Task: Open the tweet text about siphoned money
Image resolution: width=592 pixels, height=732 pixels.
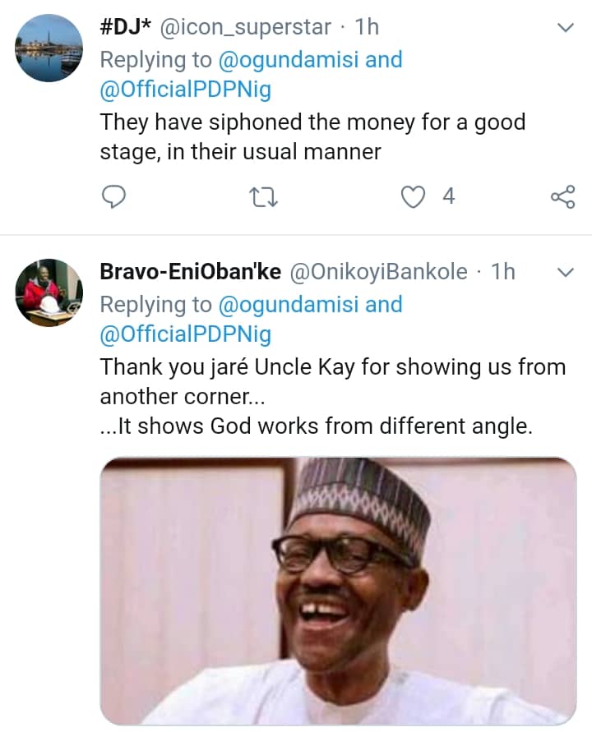Action: 312,137
